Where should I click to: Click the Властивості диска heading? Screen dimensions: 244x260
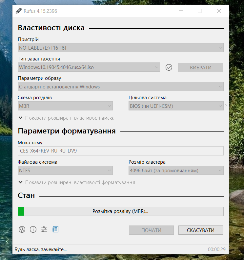(51, 28)
